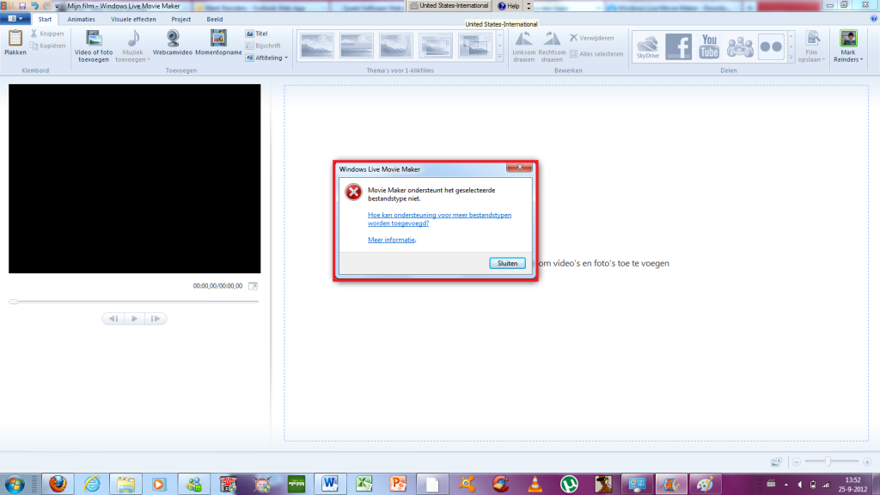Open VLC media player from taskbar
This screenshot has width=880, height=495.
(x=535, y=483)
